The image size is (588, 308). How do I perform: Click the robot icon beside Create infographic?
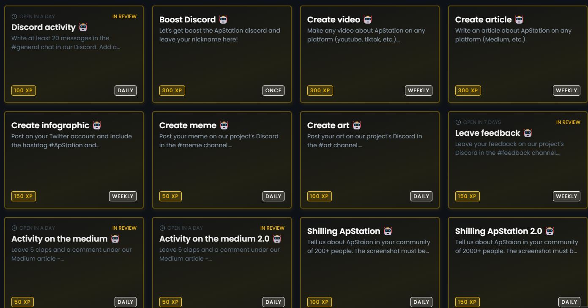click(x=97, y=125)
